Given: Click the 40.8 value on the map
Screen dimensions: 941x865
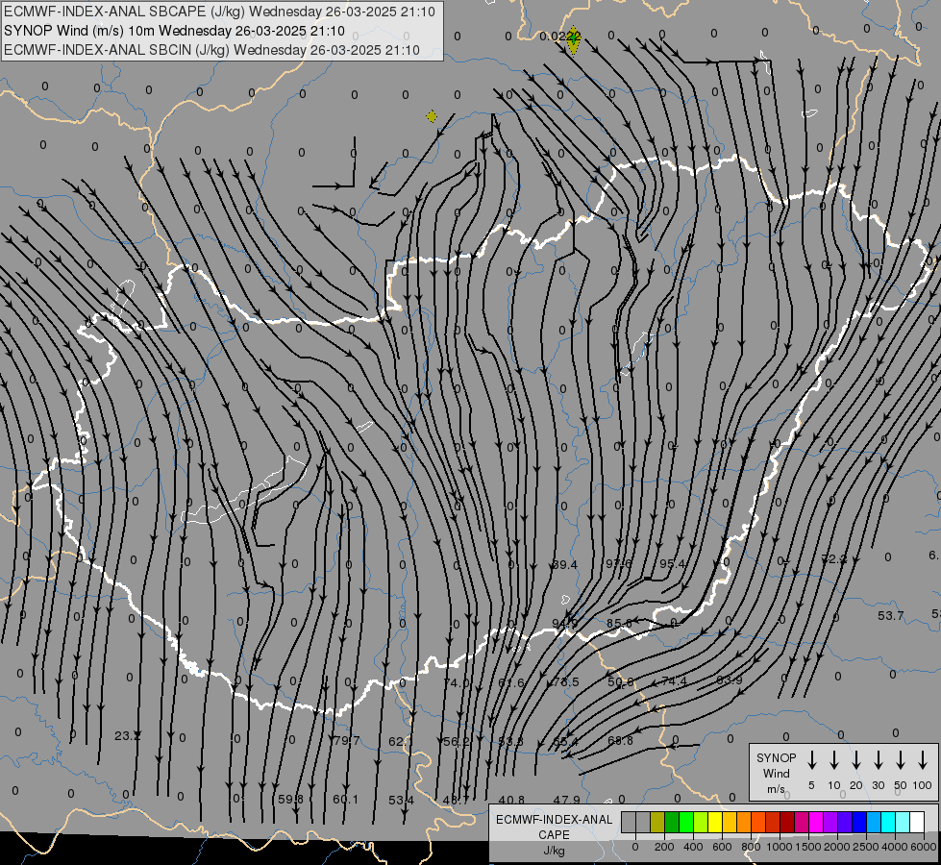Looking at the screenshot, I should pos(511,801).
